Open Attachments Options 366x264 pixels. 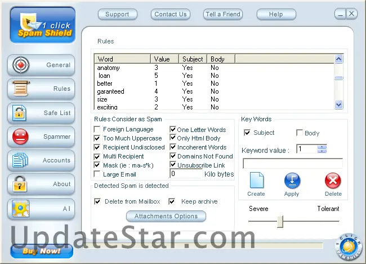click(x=166, y=216)
